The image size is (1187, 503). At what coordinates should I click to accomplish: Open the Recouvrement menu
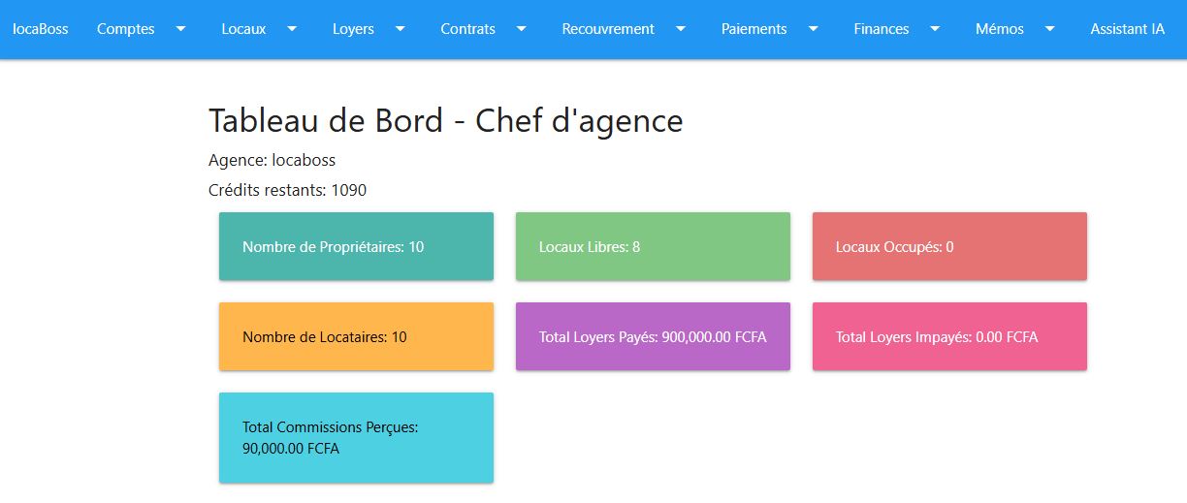click(608, 29)
